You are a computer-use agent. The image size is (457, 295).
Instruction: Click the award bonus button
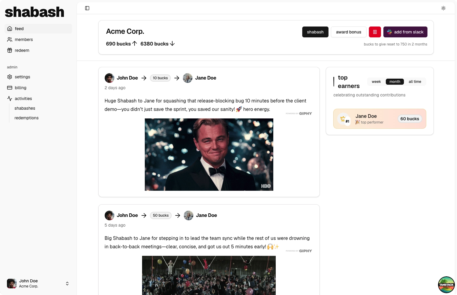pyautogui.click(x=348, y=32)
